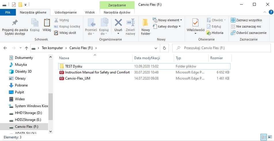Open Właściwości (Properties) checkmark icon
274x141 pixels.
click(196, 23)
